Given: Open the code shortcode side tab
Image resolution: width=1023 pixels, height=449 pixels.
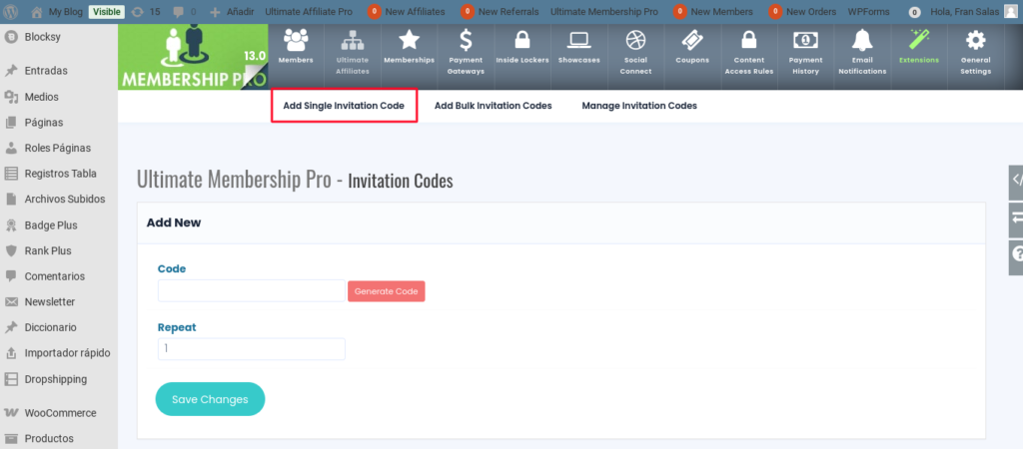Looking at the screenshot, I should 1016,181.
